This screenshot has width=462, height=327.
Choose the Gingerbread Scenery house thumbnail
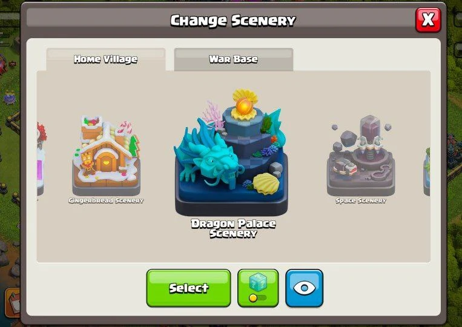point(106,154)
